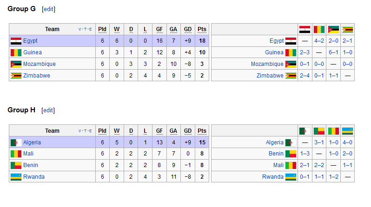Click Mozambique flag in results header row
The height and width of the screenshot is (207, 371).
[x=333, y=30]
